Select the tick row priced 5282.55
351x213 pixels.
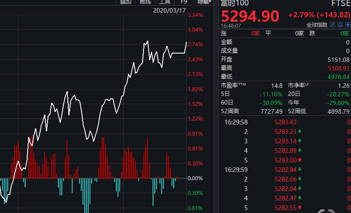pyautogui.click(x=285, y=208)
